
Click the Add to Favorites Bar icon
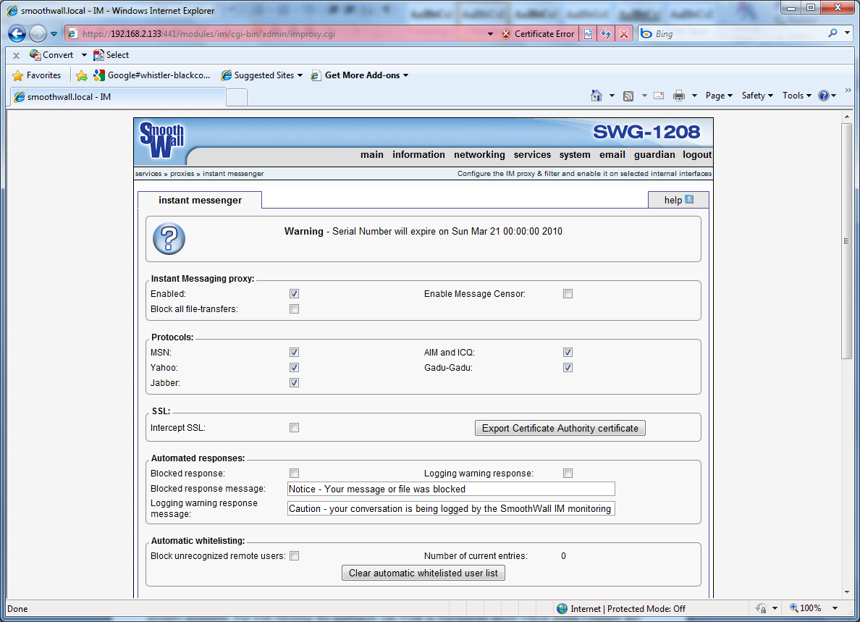click(x=82, y=76)
